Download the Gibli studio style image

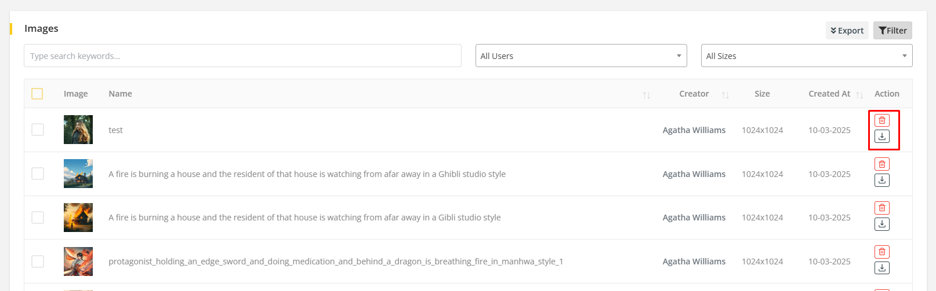881,224
